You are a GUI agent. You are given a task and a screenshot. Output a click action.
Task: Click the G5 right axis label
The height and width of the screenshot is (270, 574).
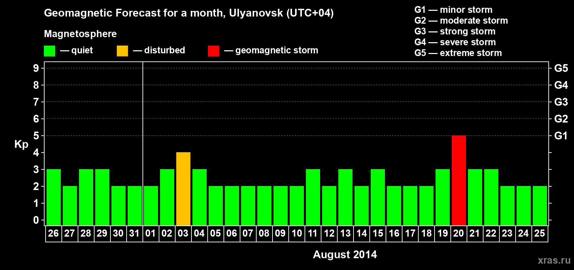point(561,68)
